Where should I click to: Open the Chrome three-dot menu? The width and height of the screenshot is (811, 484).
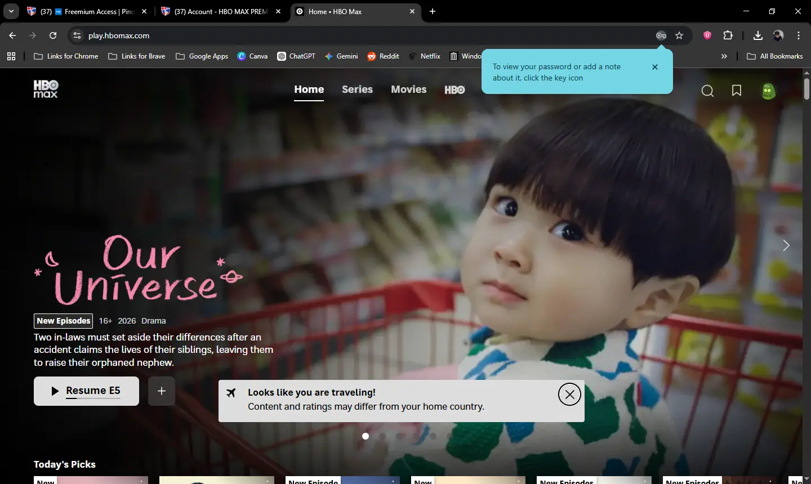click(799, 35)
